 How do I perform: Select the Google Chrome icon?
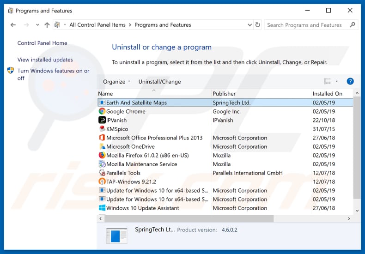point(102,111)
